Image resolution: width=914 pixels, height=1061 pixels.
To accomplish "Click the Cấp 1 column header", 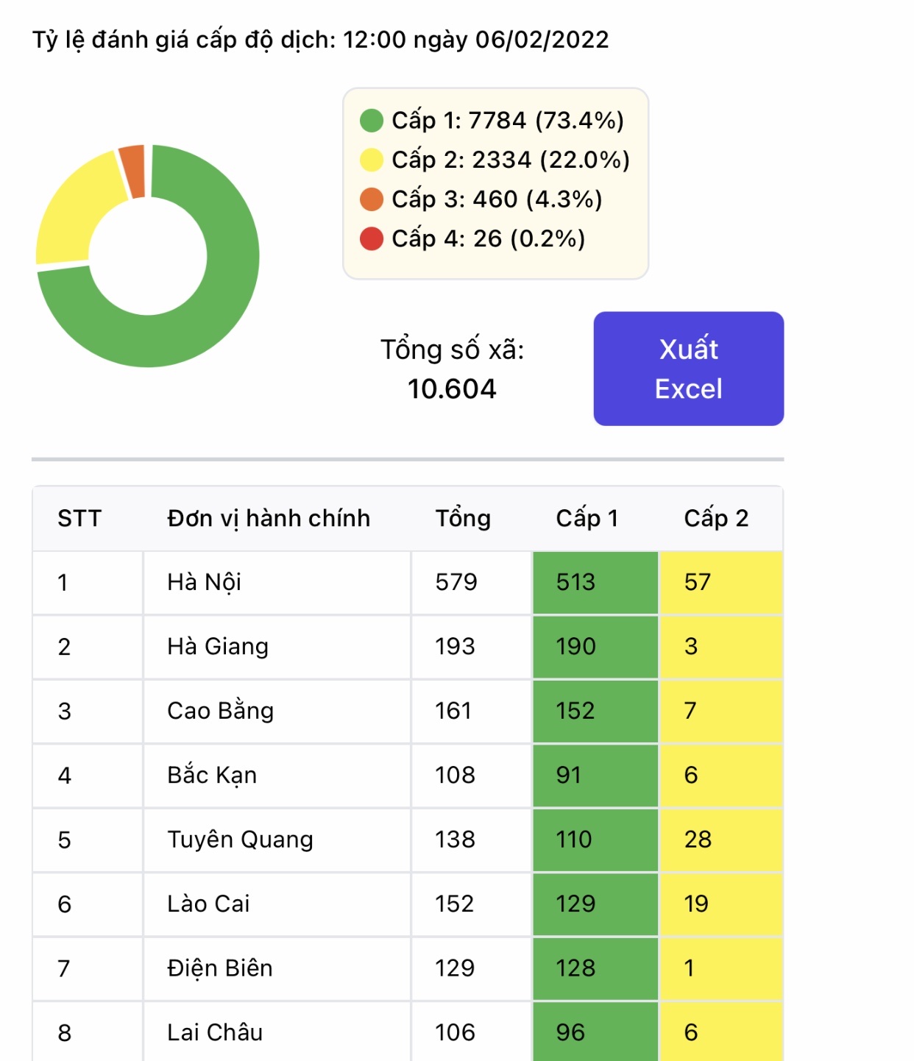I will [x=587, y=519].
